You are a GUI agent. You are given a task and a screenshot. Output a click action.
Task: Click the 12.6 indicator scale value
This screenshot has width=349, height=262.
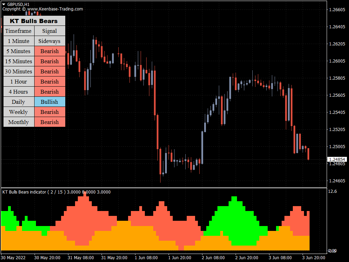coord(333,191)
